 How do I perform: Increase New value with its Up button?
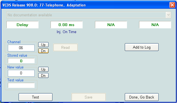43,69
